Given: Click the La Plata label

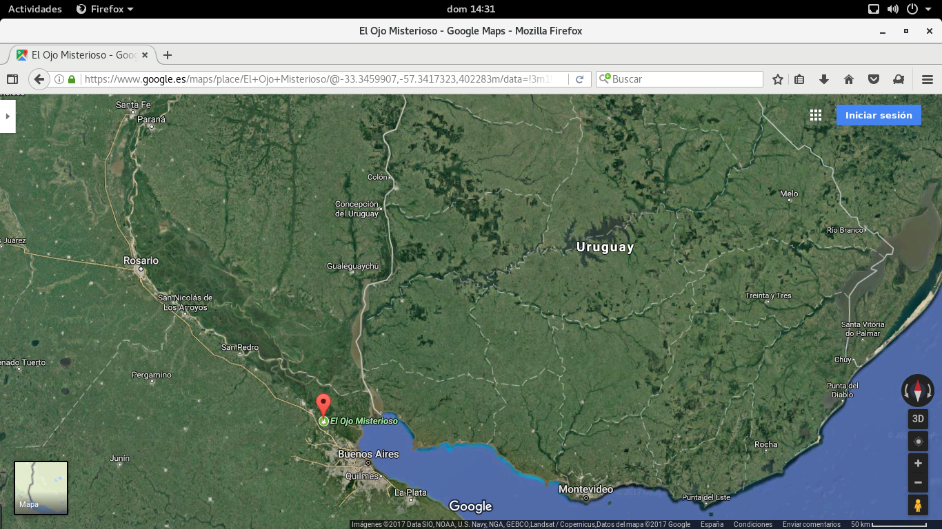Looking at the screenshot, I should click(x=410, y=492).
